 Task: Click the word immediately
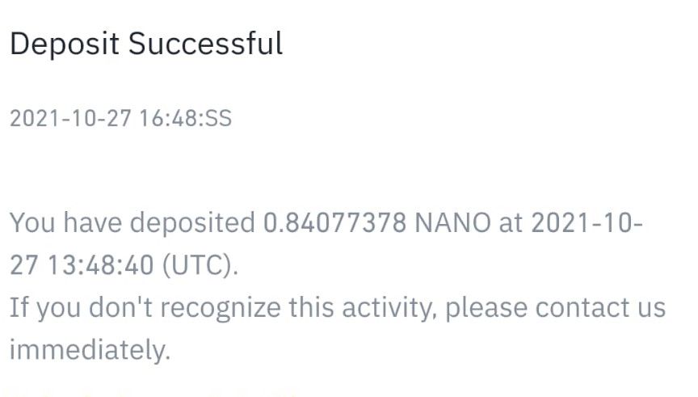[89, 350]
